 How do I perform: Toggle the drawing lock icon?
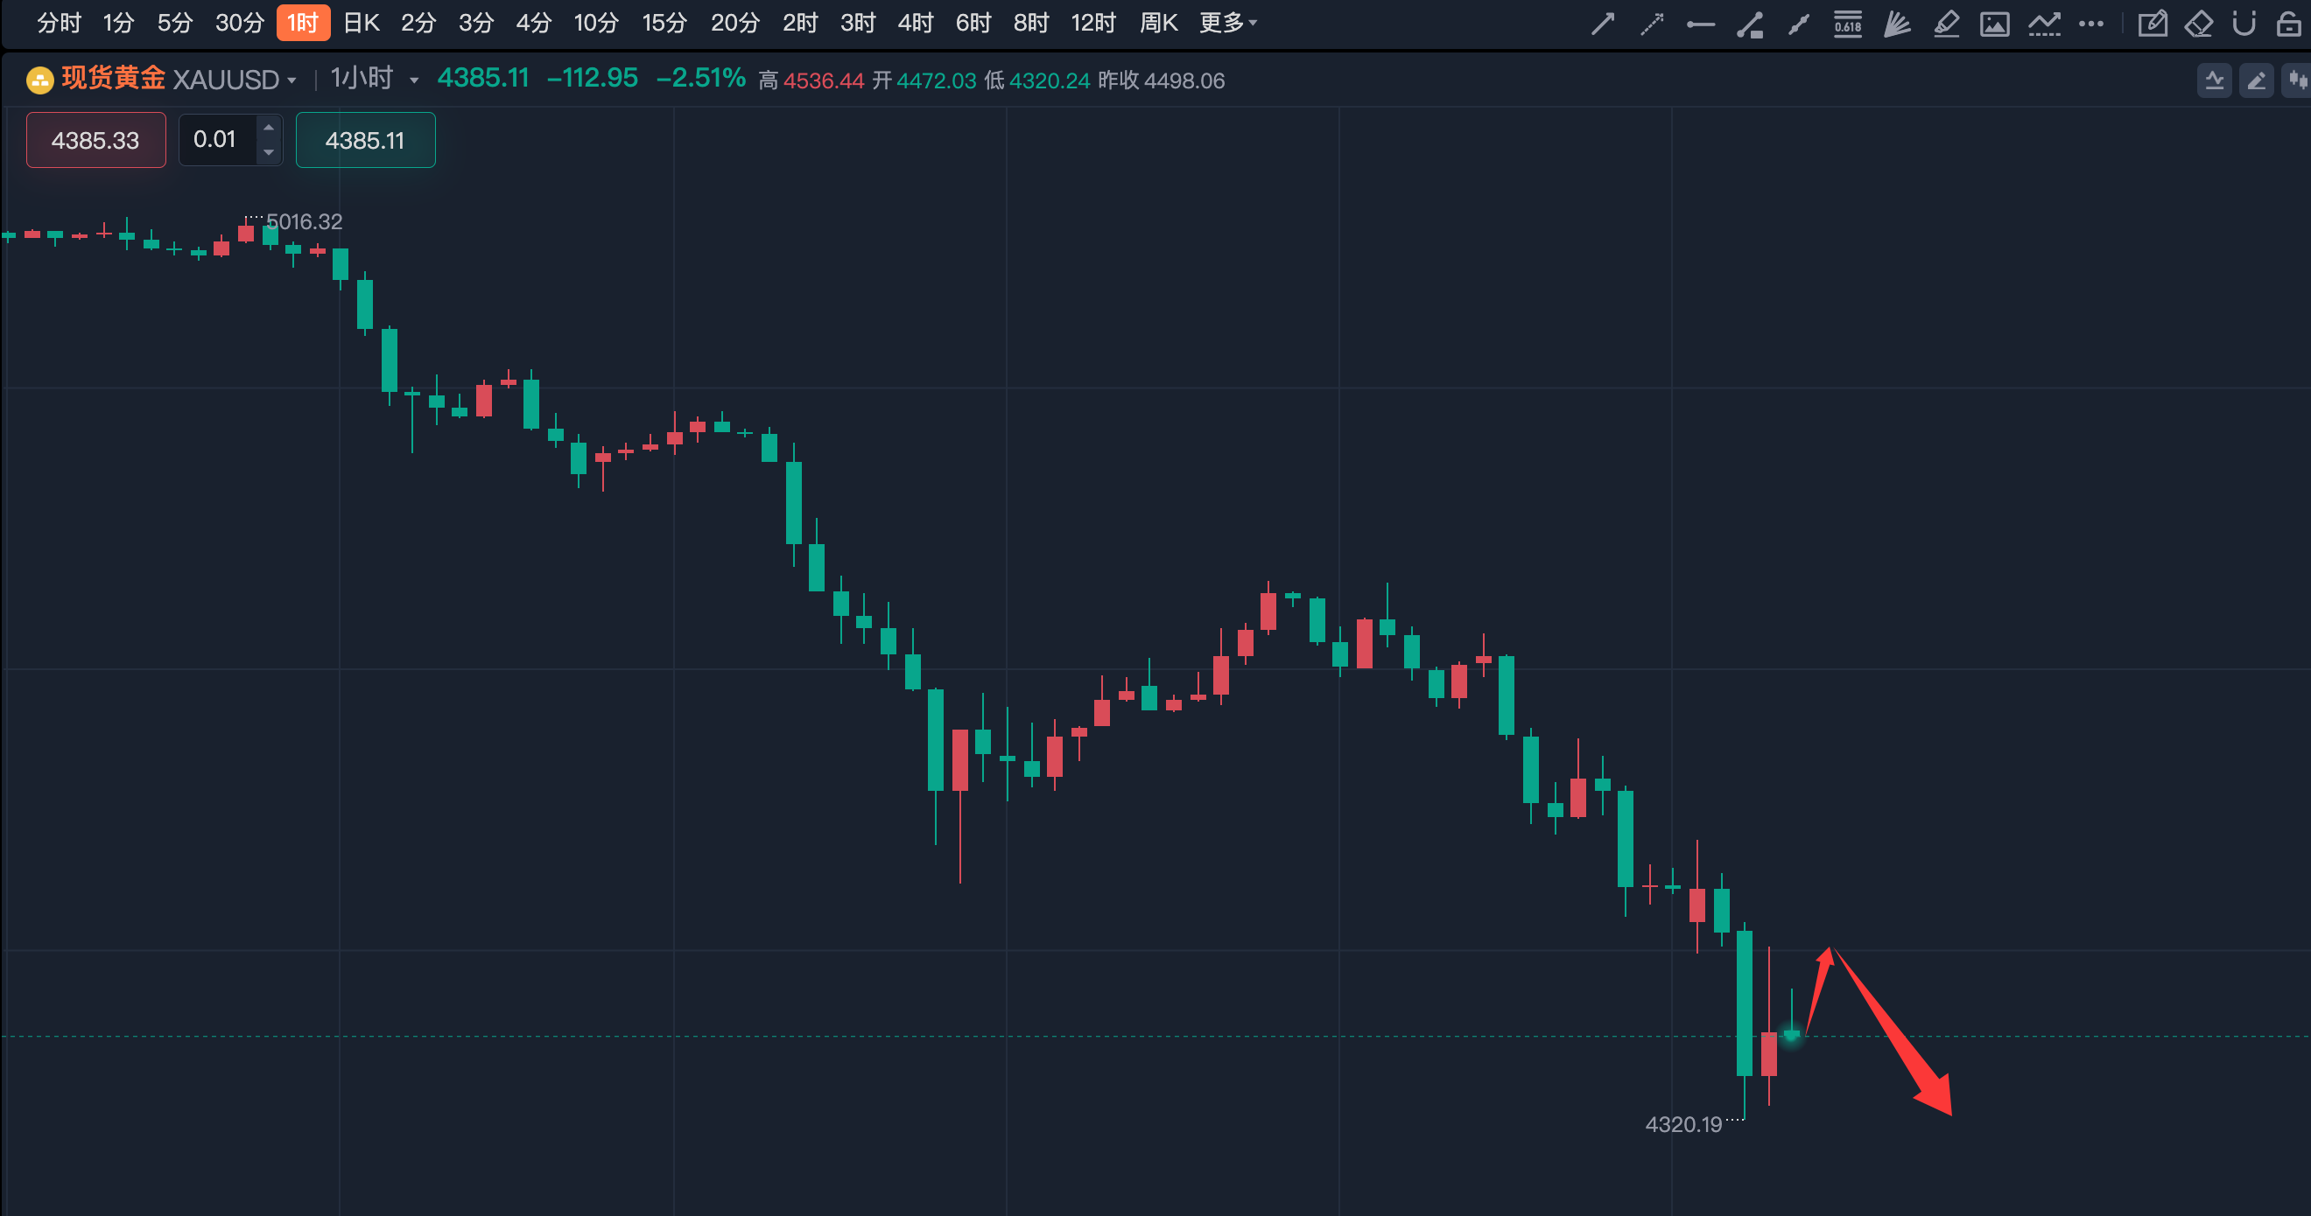coord(2288,24)
